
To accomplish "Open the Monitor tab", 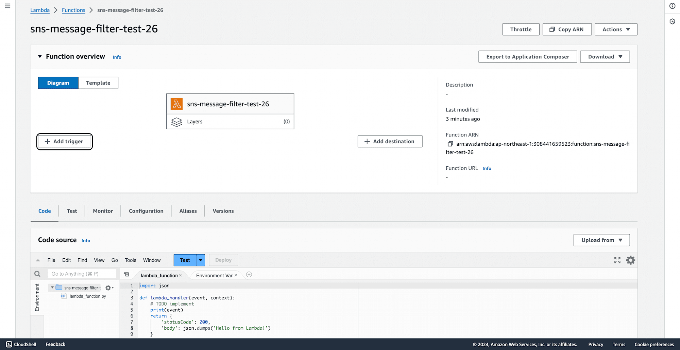I will [x=103, y=211].
